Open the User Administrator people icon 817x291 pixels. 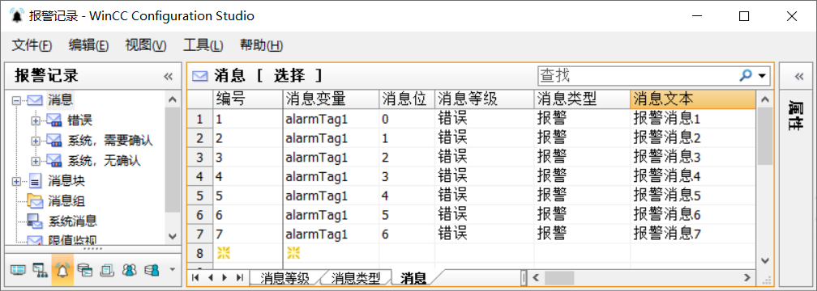coord(130,270)
